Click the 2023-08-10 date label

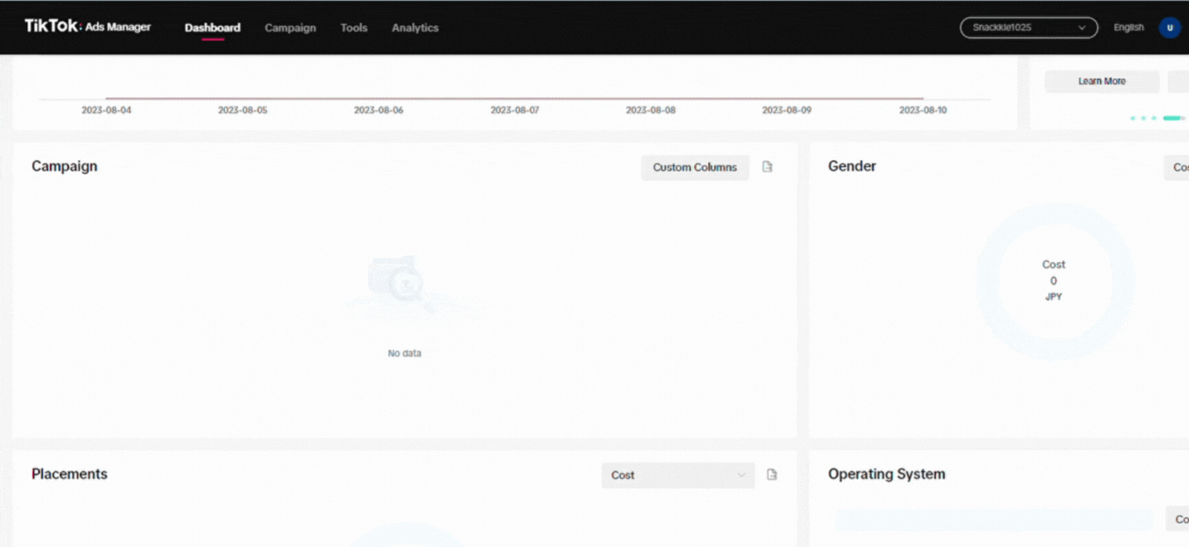[x=923, y=110]
